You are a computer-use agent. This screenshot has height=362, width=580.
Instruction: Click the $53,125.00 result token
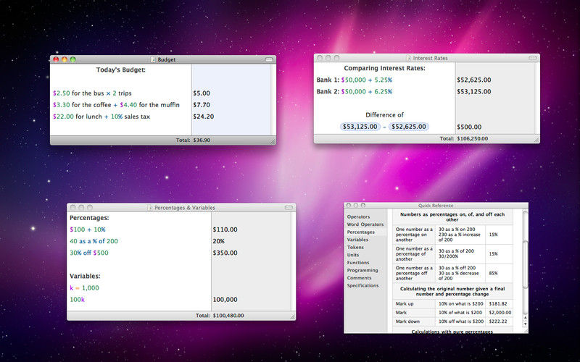click(360, 127)
